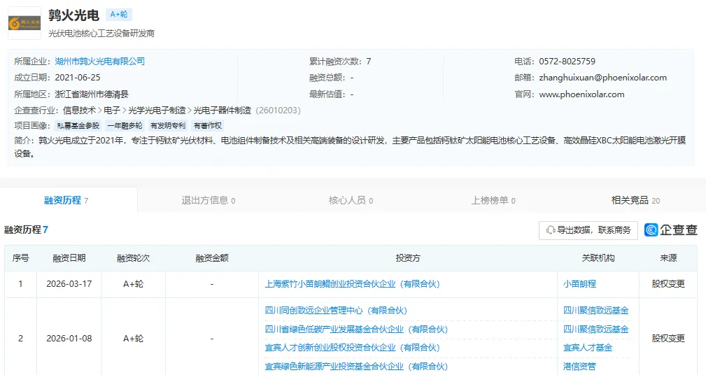Switch to the 上榜榜单 tab
The image size is (706, 375).
coord(493,200)
